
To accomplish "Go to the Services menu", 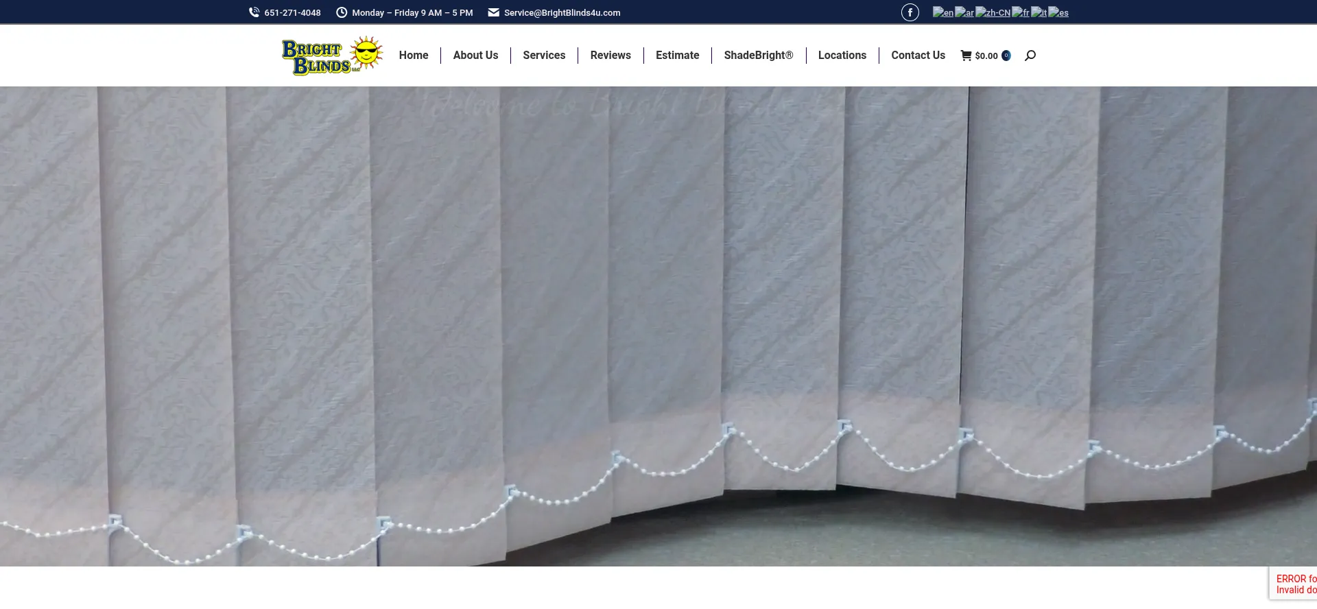I will (x=544, y=56).
